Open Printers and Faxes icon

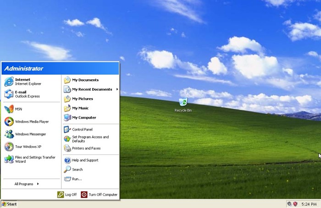click(67, 148)
